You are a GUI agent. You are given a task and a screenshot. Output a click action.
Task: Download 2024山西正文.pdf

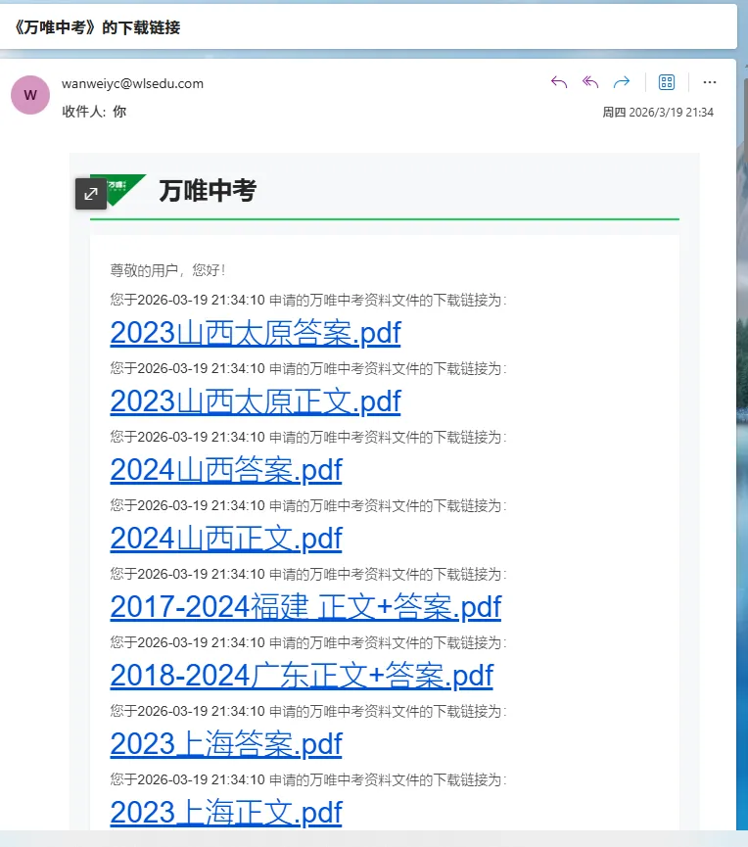click(226, 540)
